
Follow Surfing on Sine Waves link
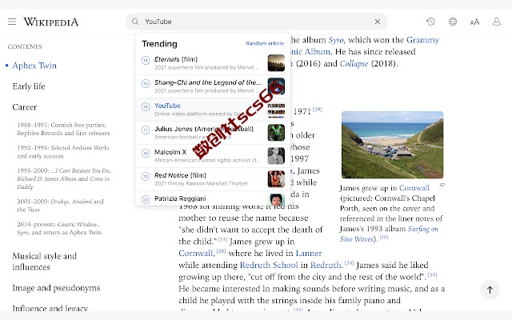[389, 234]
